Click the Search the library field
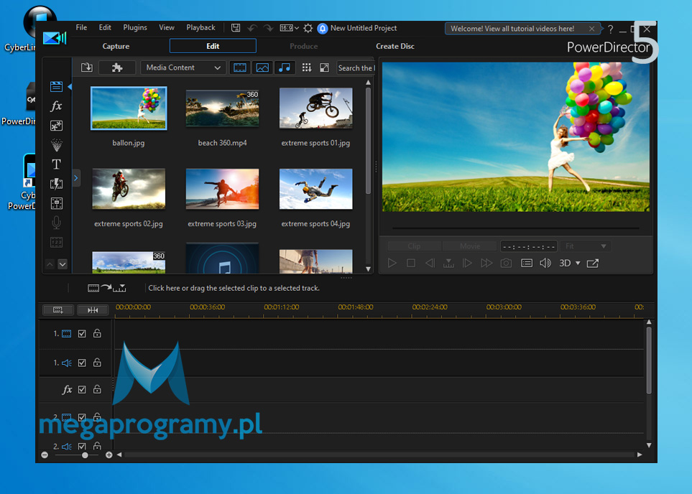 pyautogui.click(x=356, y=68)
